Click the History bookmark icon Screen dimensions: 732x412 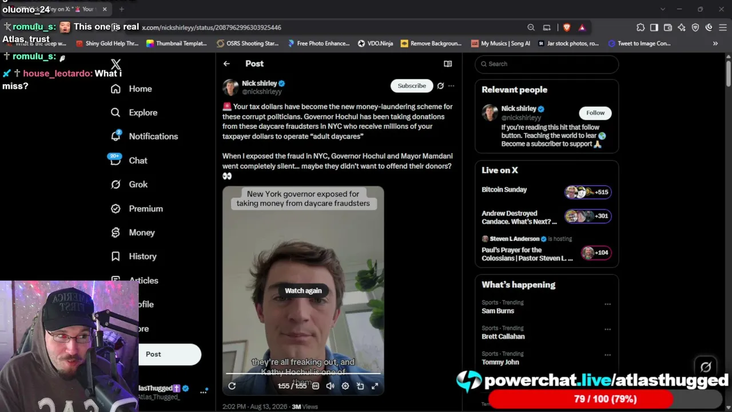[x=116, y=256]
